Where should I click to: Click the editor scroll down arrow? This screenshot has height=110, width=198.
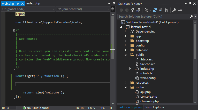pyautogui.click(x=113, y=104)
